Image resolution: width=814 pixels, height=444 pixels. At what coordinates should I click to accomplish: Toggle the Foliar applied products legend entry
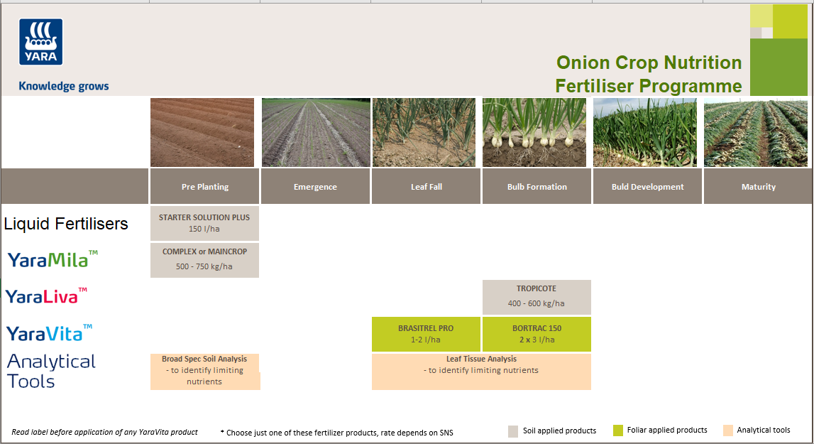[x=659, y=431]
